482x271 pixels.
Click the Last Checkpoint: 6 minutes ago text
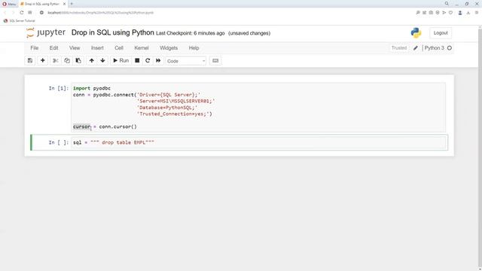click(x=191, y=33)
